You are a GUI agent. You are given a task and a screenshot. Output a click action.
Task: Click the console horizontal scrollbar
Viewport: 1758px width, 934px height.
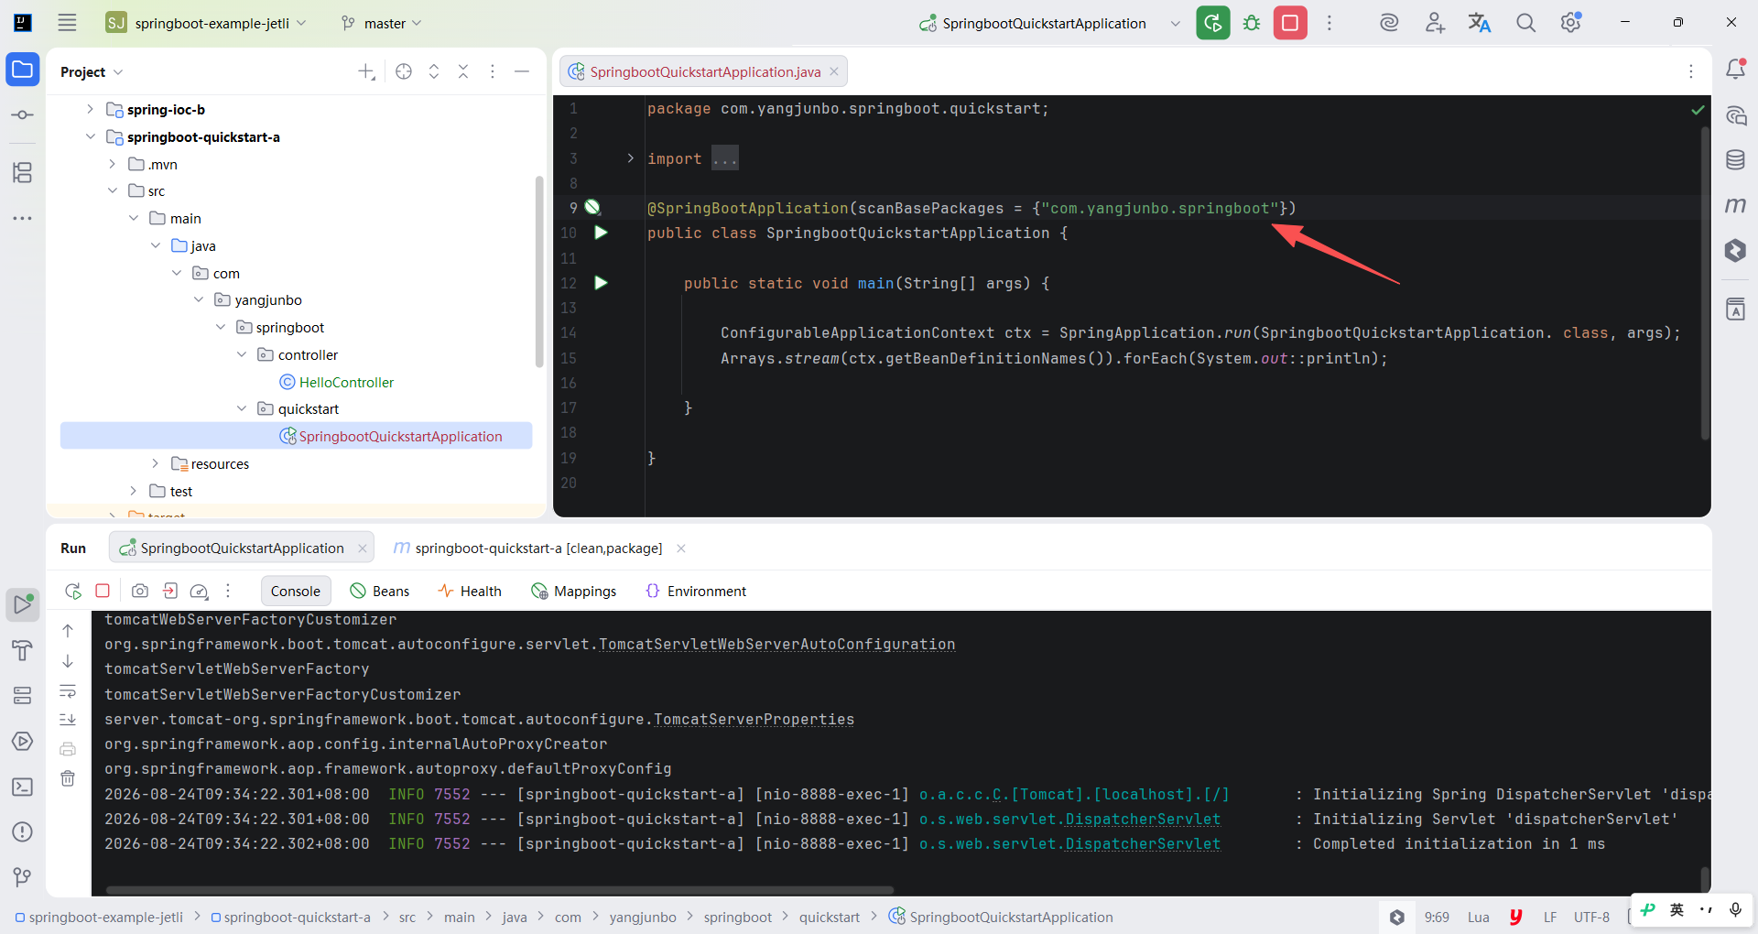[500, 889]
